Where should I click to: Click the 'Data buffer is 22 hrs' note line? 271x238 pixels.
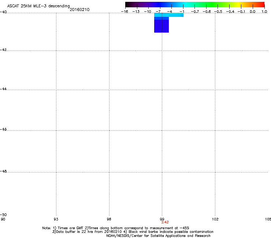[133, 232]
